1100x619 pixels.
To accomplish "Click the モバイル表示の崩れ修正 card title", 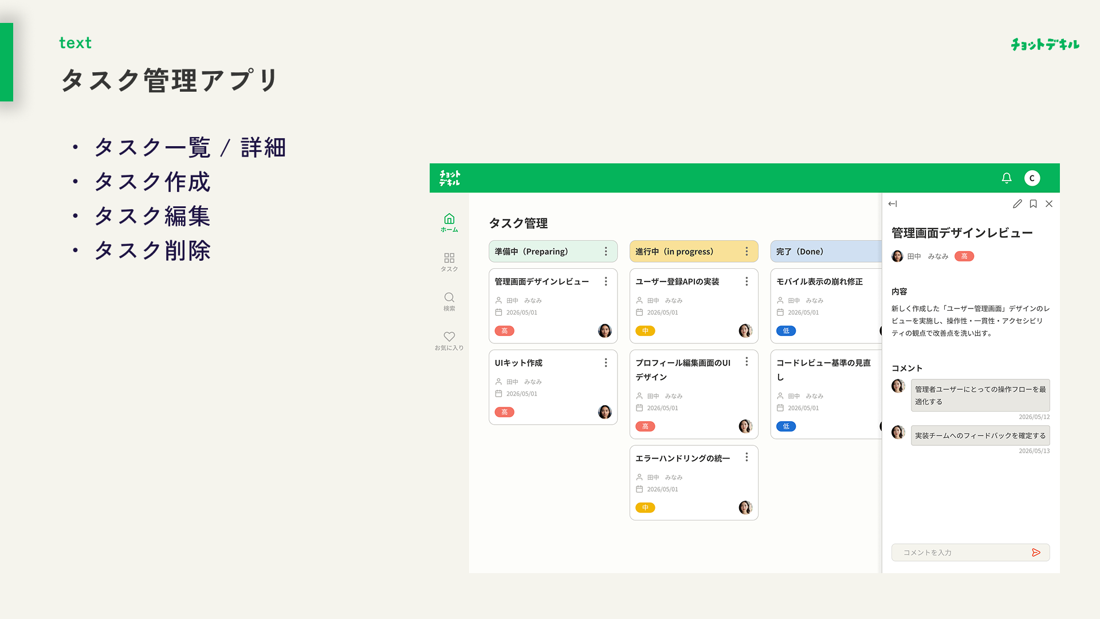I will 819,281.
